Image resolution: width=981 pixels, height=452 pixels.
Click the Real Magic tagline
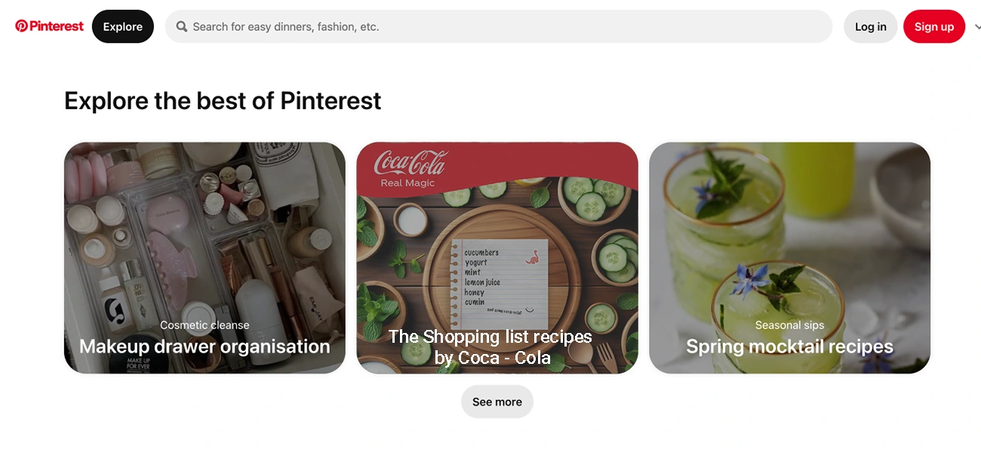[407, 183]
